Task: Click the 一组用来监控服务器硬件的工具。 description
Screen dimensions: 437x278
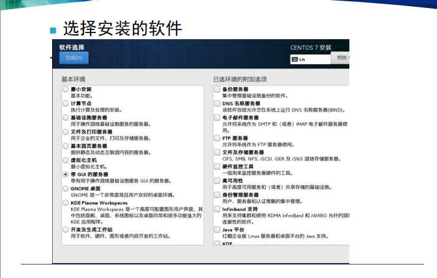Action: (258, 173)
